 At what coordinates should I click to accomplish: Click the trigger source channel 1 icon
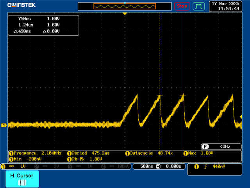196,166
